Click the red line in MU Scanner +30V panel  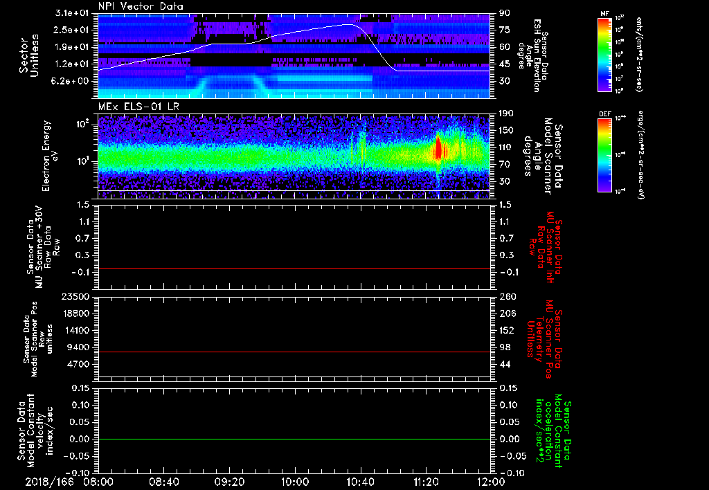click(x=294, y=268)
